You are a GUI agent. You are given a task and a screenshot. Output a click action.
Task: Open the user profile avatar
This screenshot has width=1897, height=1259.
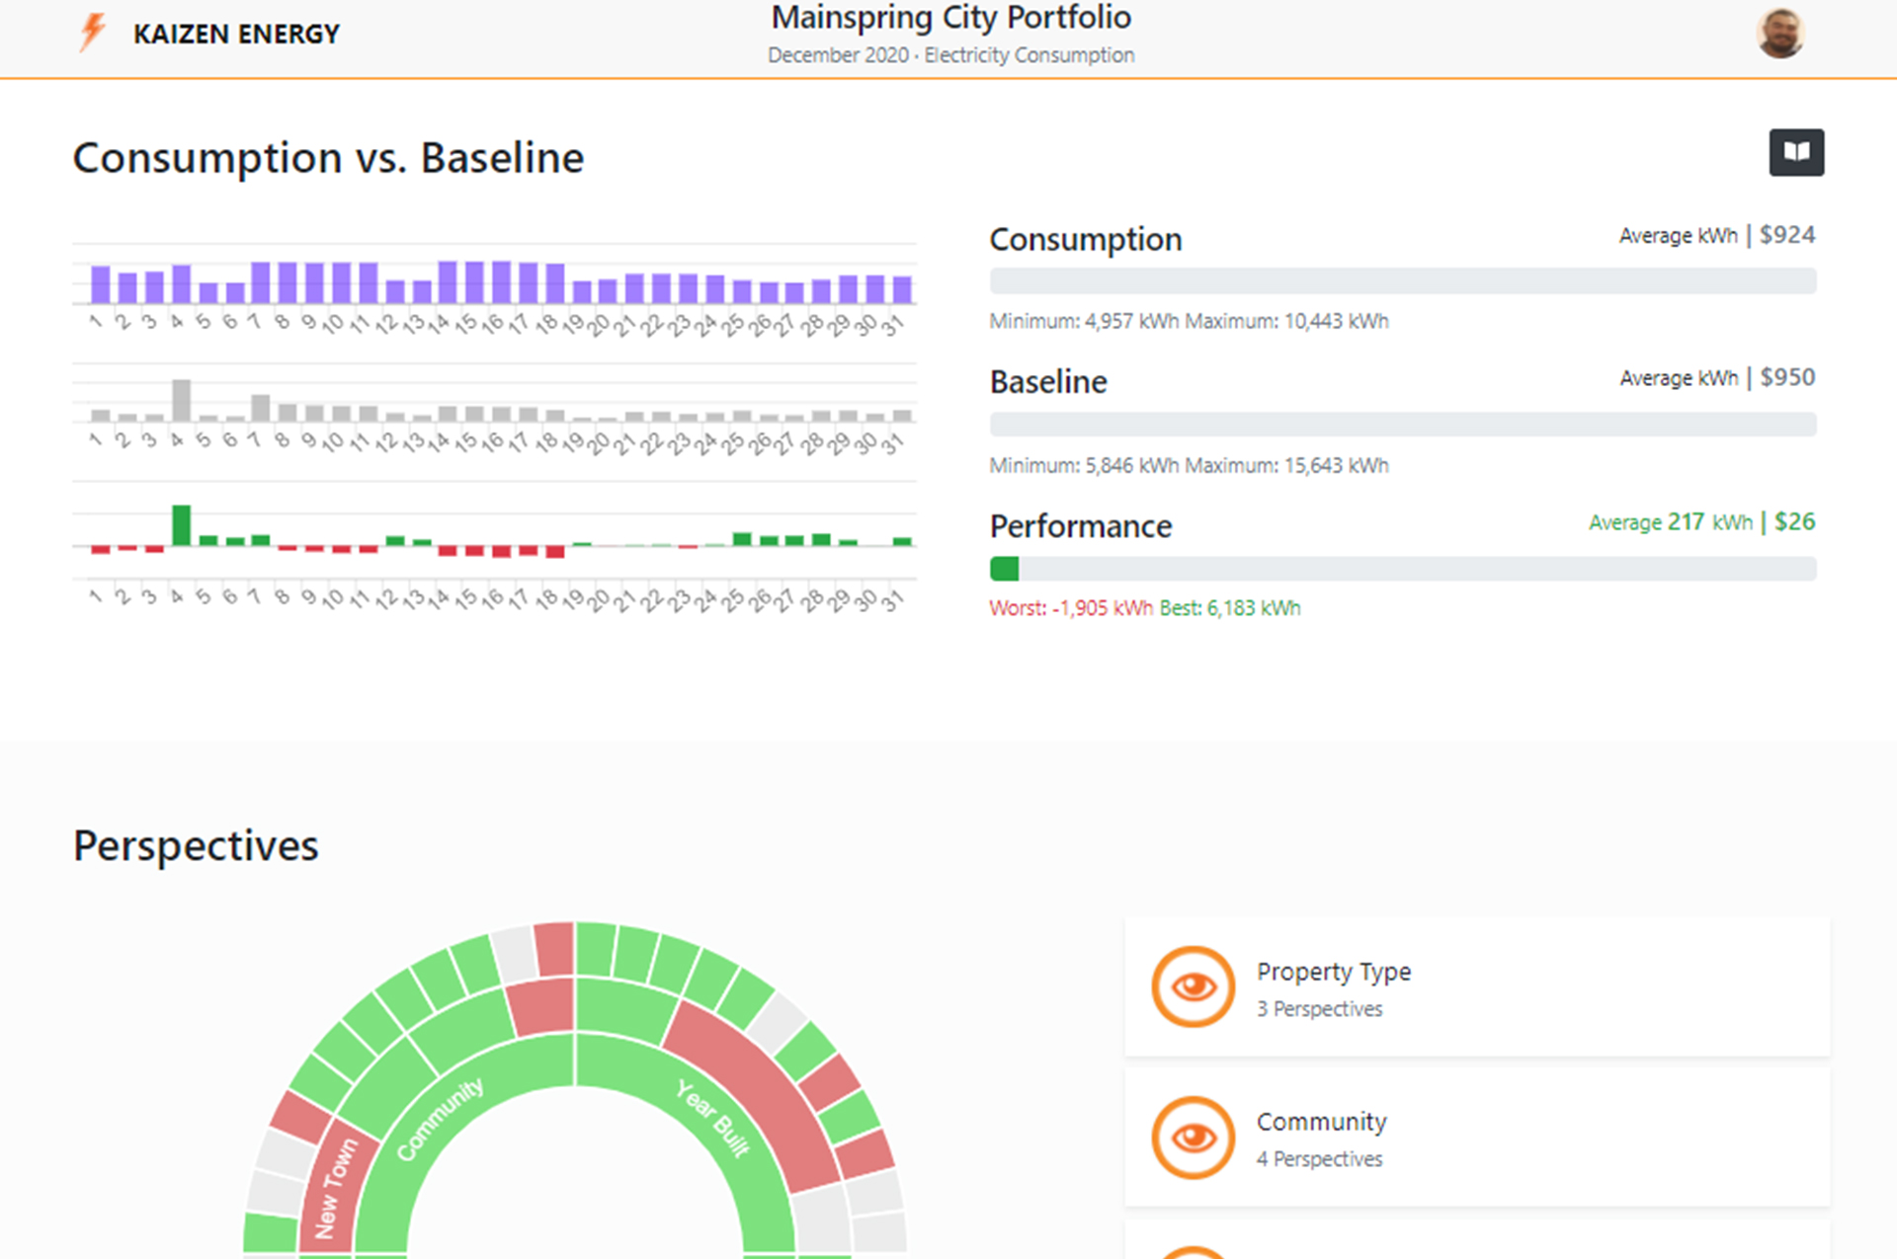point(1779,34)
